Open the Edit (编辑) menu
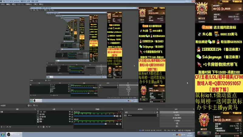Image resolution: width=243 pixels, height=137 pixels. (x=8, y=4)
